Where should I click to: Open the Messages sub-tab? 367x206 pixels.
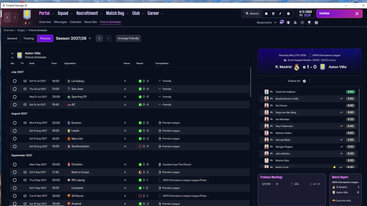tap(60, 22)
